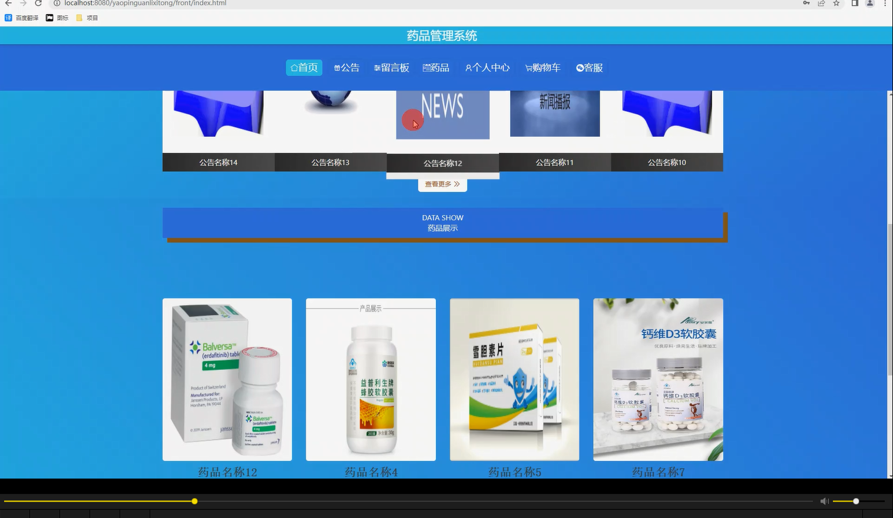This screenshot has height=518, width=893.
Task: Seek video using yellow progress bar
Action: click(x=408, y=502)
